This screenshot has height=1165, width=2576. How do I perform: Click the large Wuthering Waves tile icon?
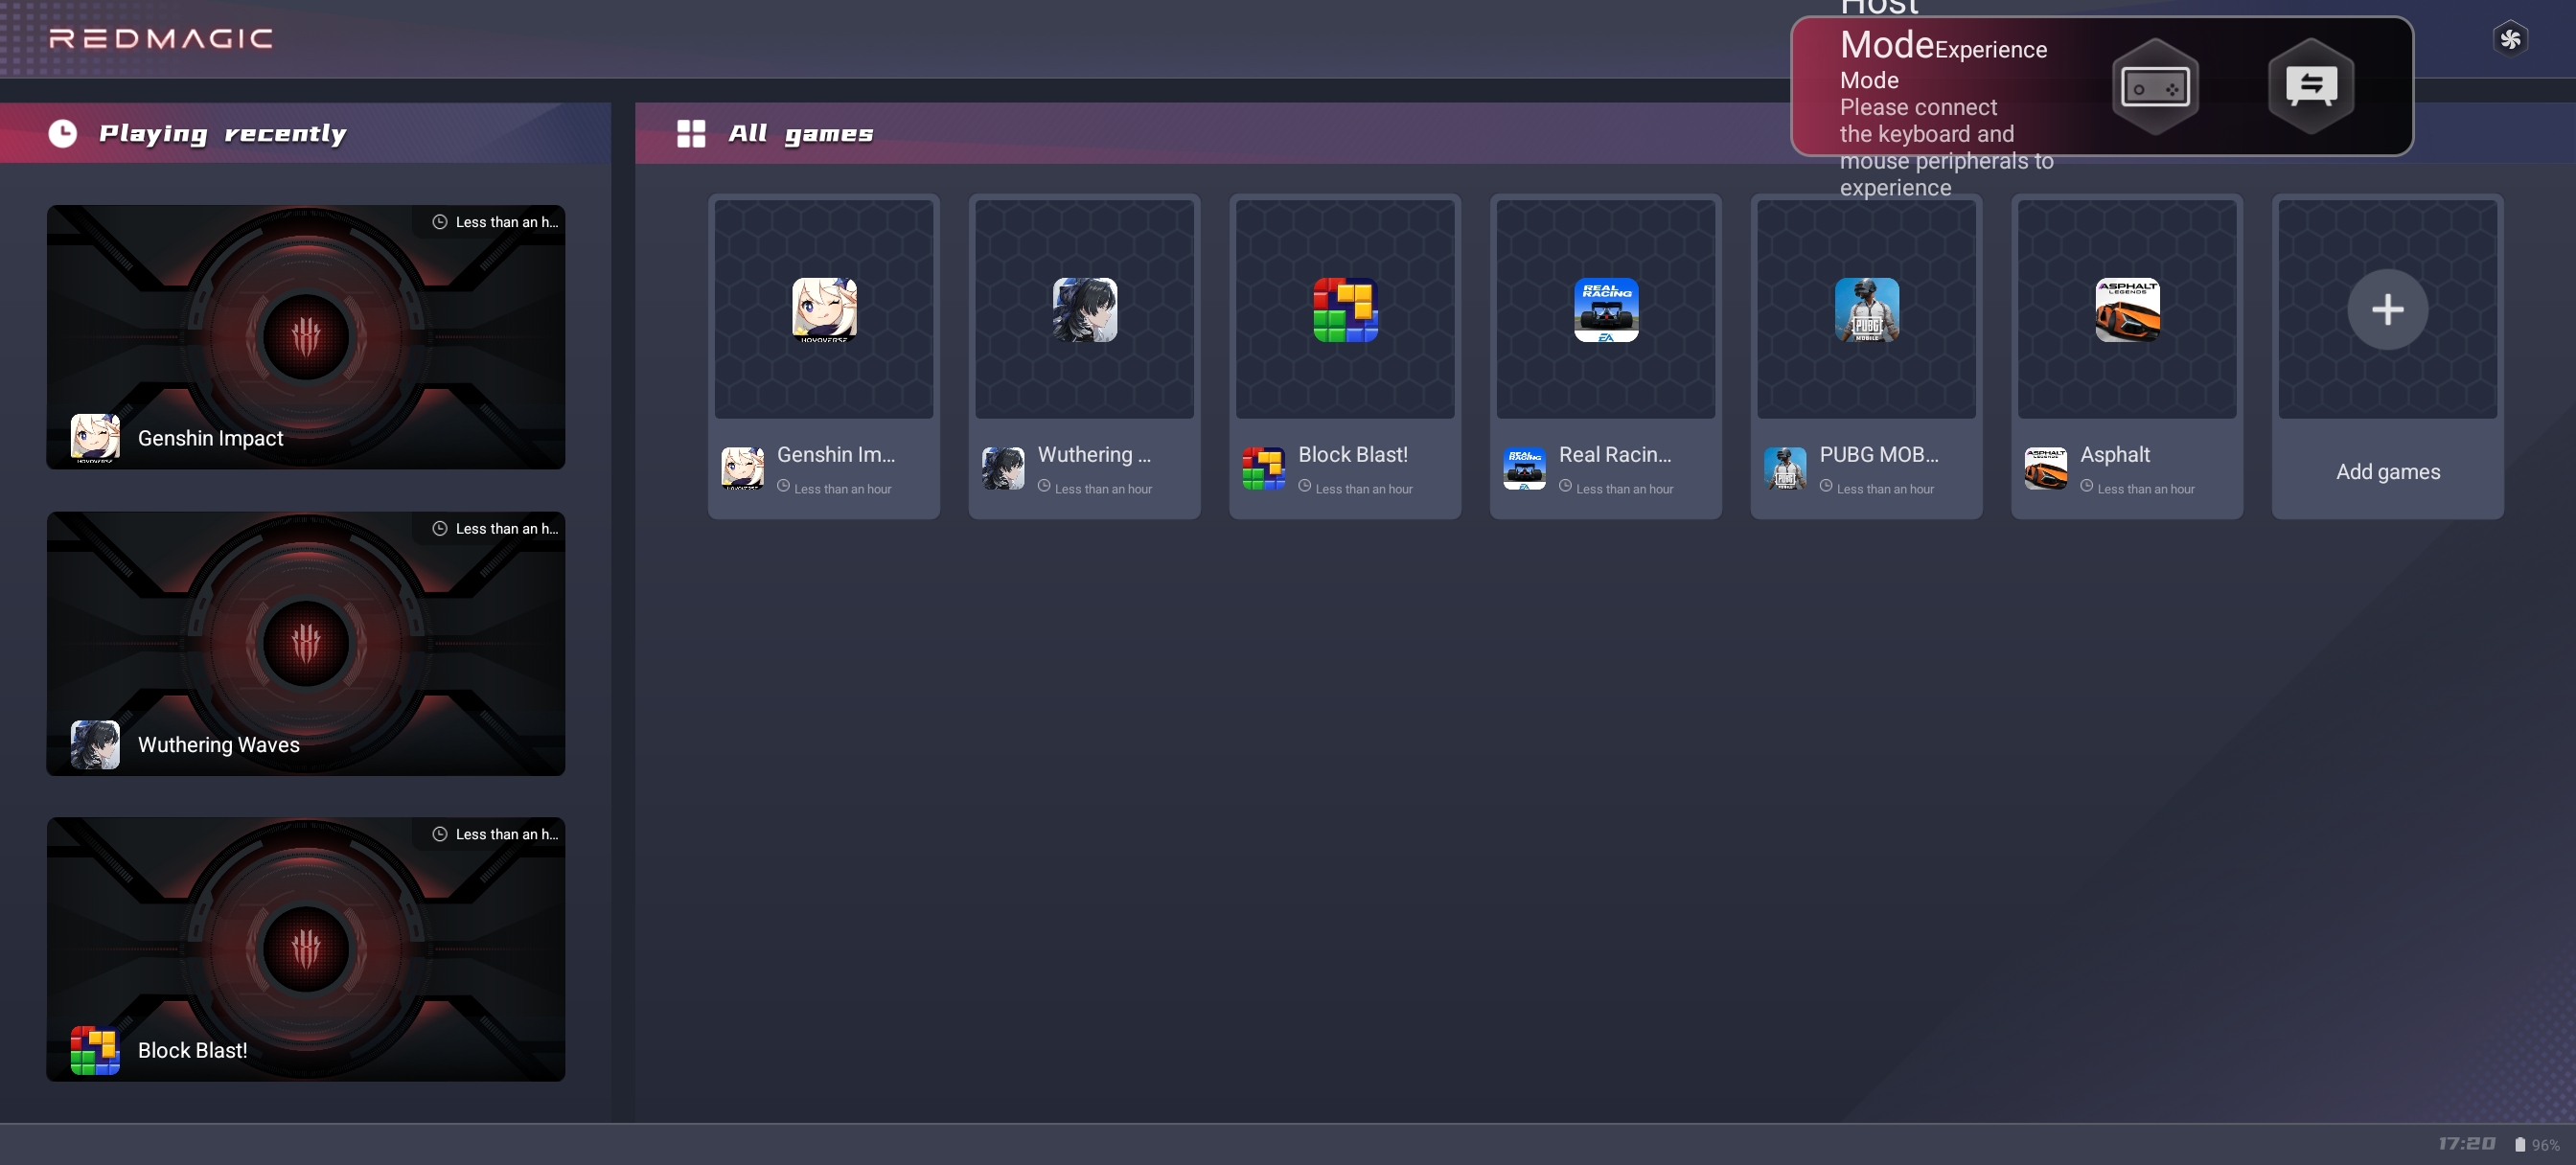click(x=1084, y=309)
